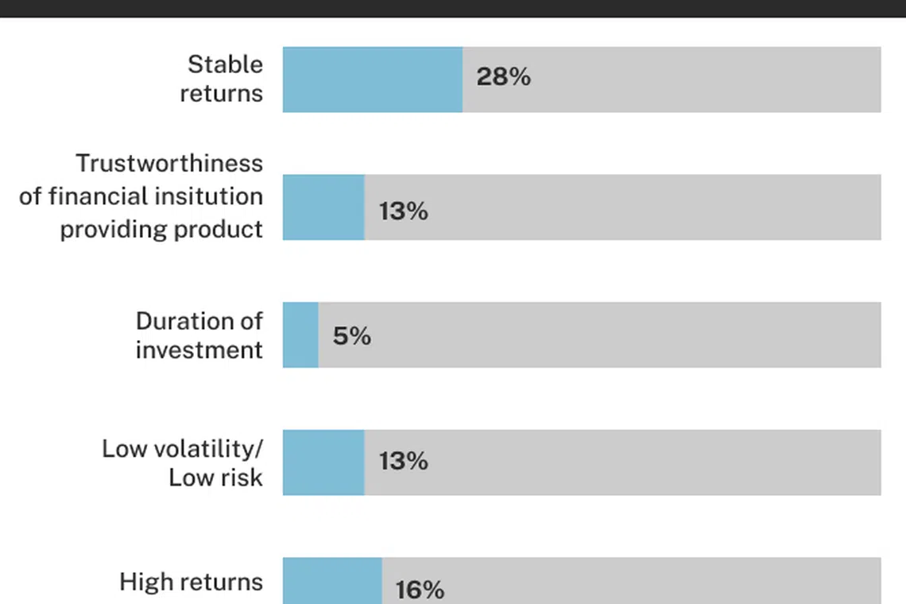The image size is (906, 604).
Task: Click the "Duration of investment" category label
Action: point(199,335)
